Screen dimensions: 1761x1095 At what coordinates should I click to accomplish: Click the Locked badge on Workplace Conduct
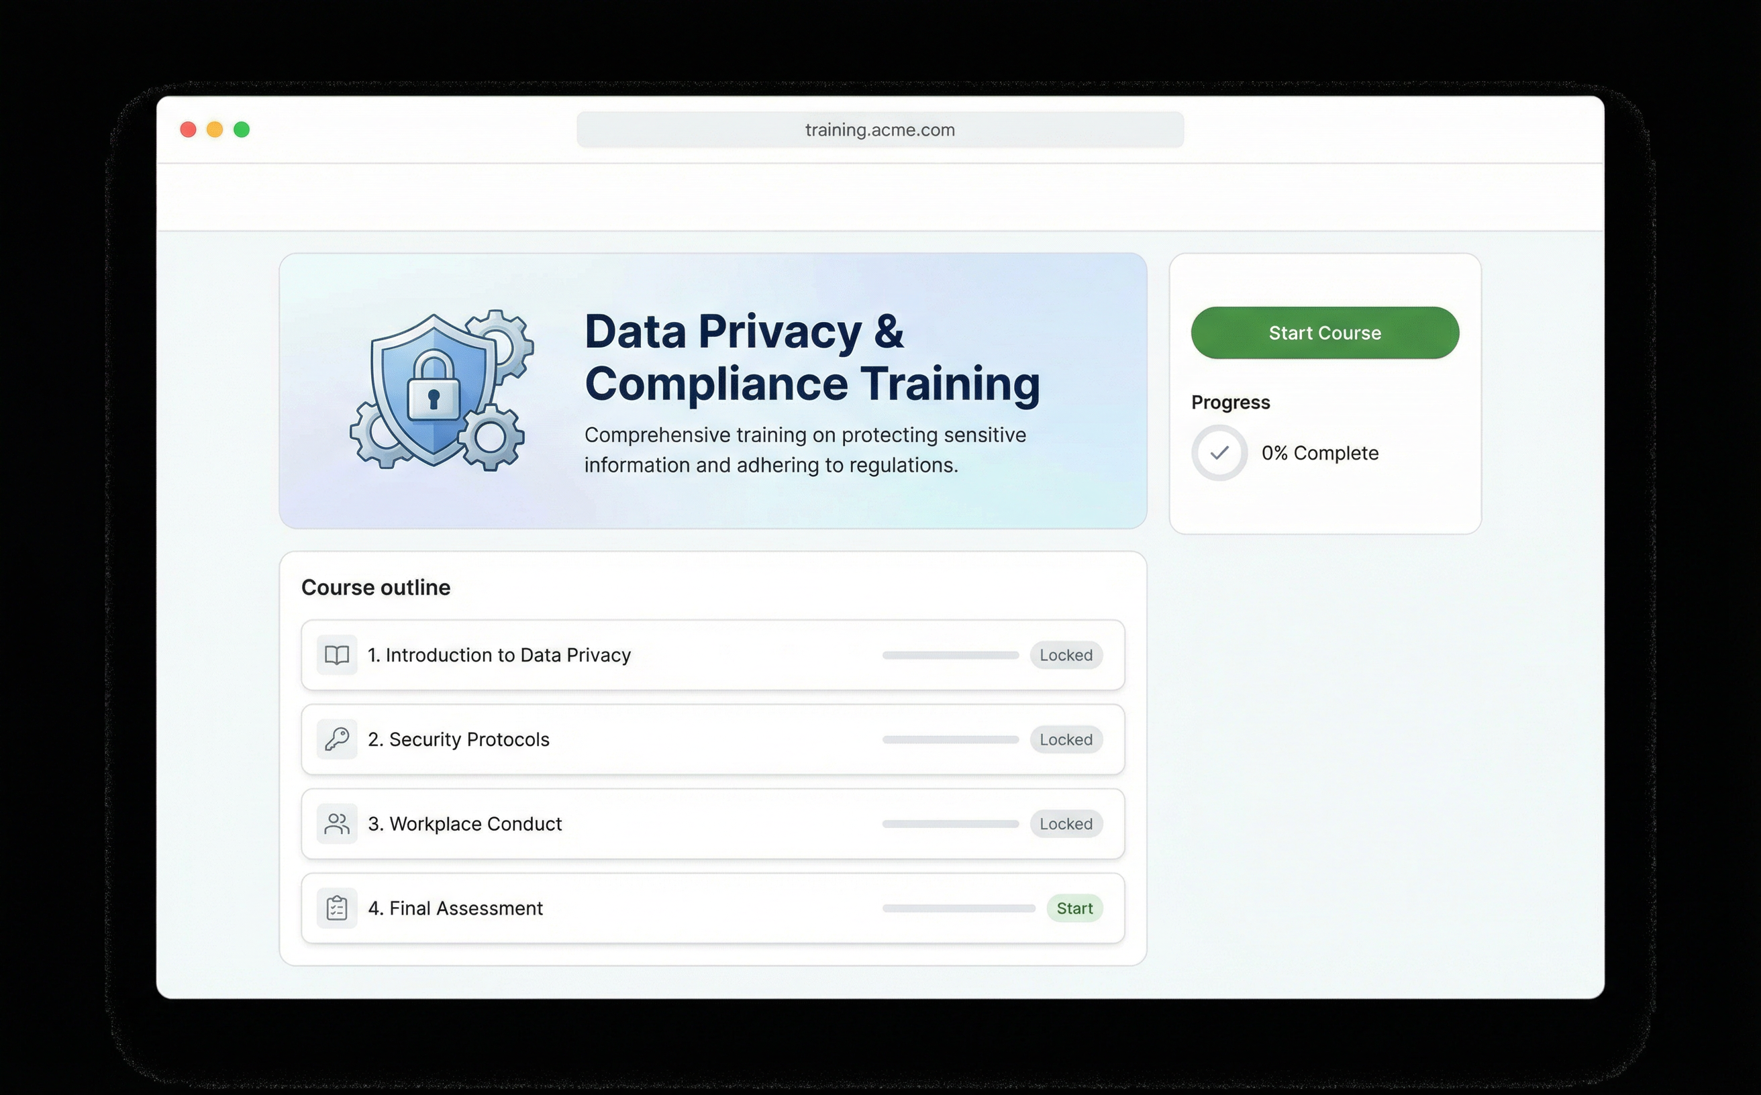point(1066,823)
